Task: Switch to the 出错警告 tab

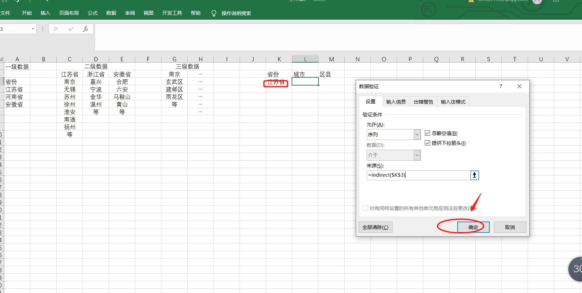Action: coord(423,102)
